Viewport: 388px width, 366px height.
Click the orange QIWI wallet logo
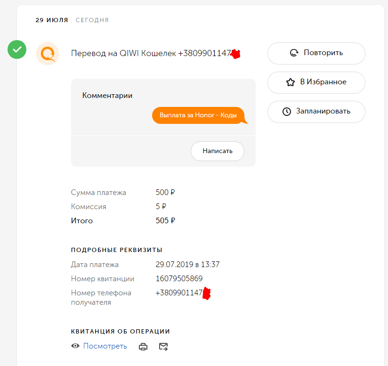(x=48, y=54)
